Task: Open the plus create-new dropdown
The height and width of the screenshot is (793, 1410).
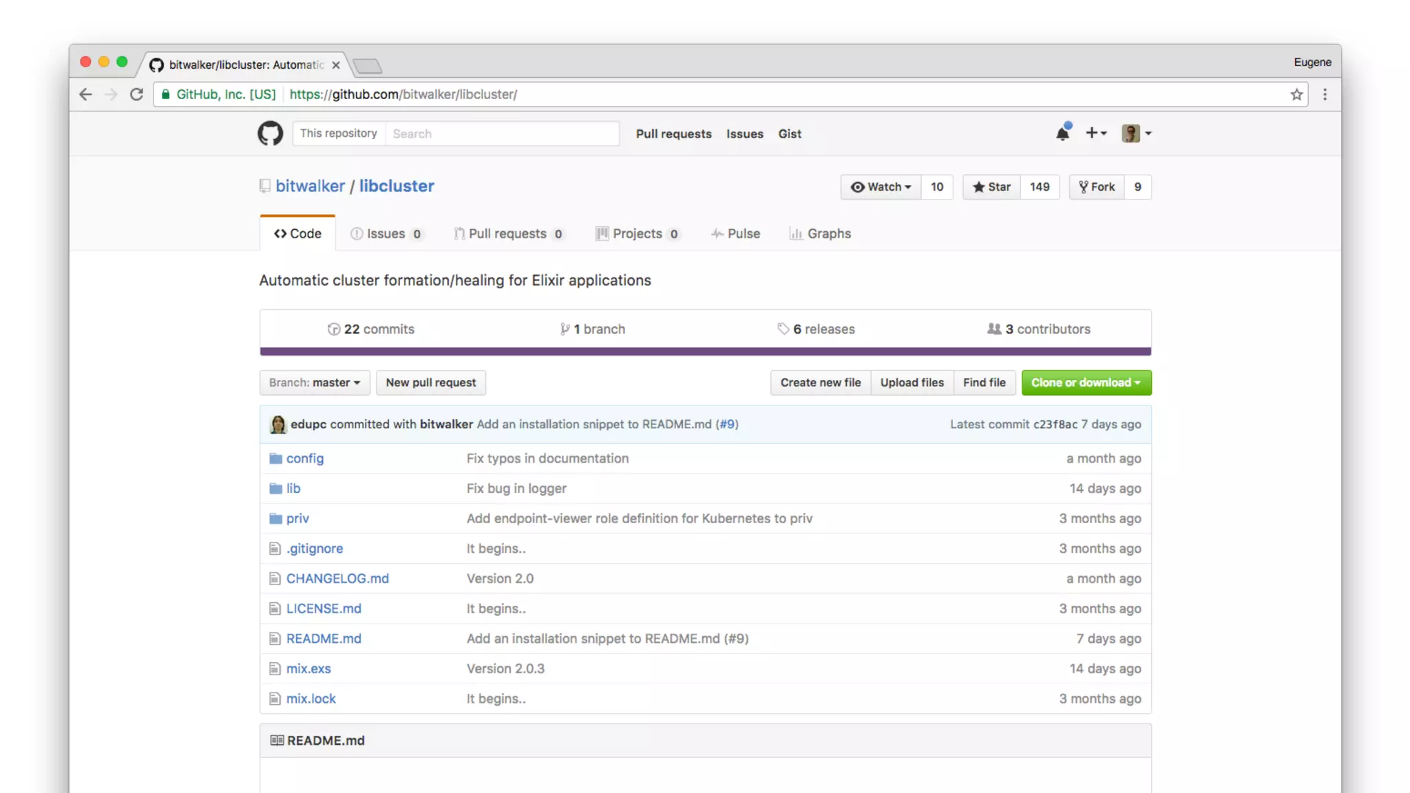Action: pos(1095,134)
